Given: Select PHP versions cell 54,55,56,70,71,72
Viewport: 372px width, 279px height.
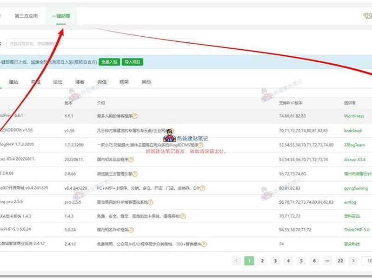Looking at the screenshot, I should [x=295, y=230].
